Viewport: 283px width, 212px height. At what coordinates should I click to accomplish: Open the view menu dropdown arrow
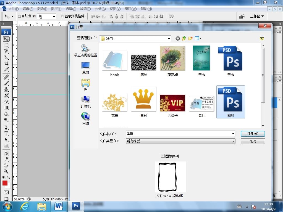pyautogui.click(x=201, y=38)
